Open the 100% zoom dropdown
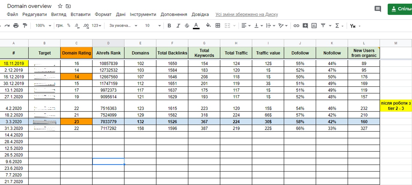Viewport: 412px width, 185px height. [x=43, y=26]
